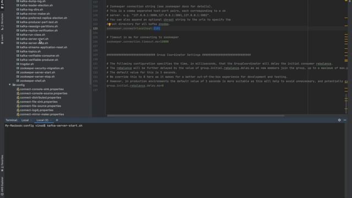Open connect-log4j.properties
The image size is (352, 198).
tap(37, 110)
